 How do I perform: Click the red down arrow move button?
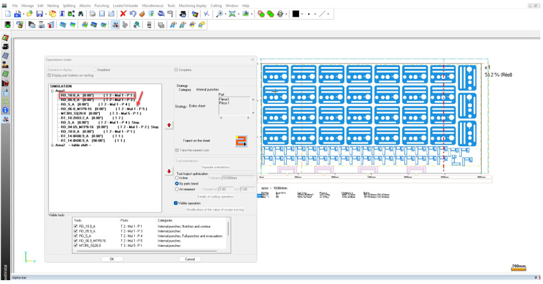pyautogui.click(x=169, y=171)
